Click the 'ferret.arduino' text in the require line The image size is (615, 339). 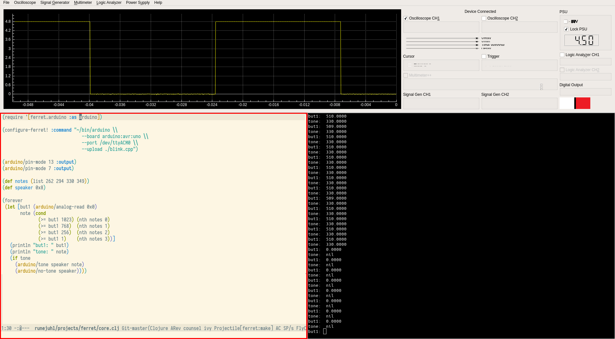[x=48, y=117]
